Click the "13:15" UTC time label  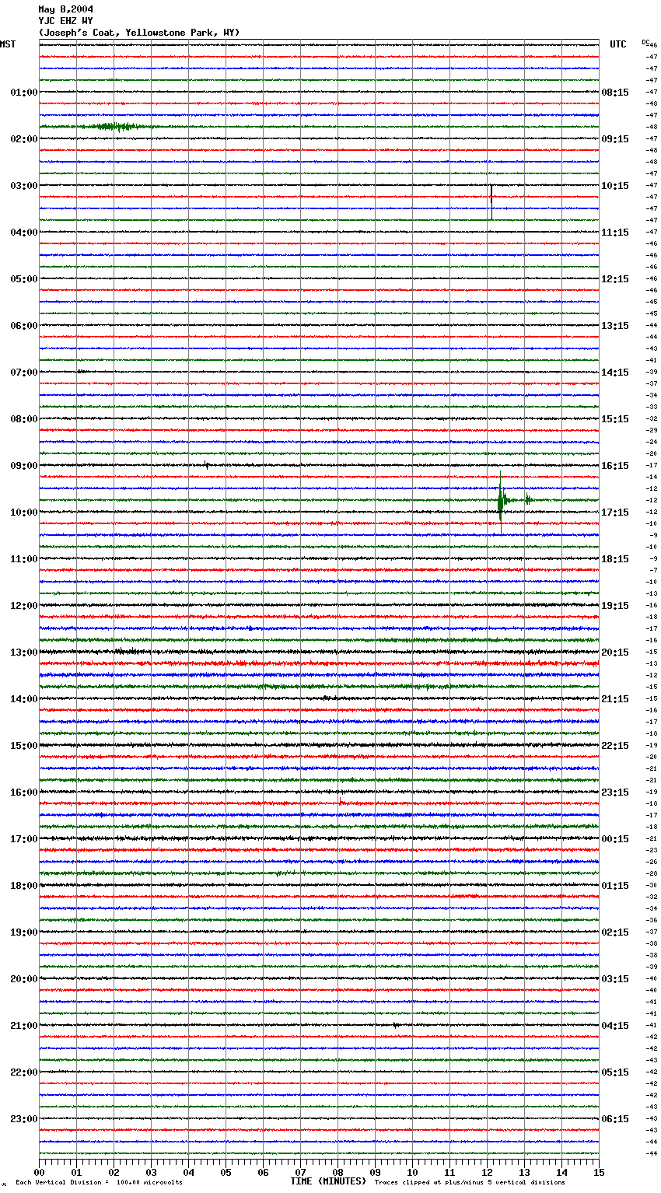(x=615, y=326)
